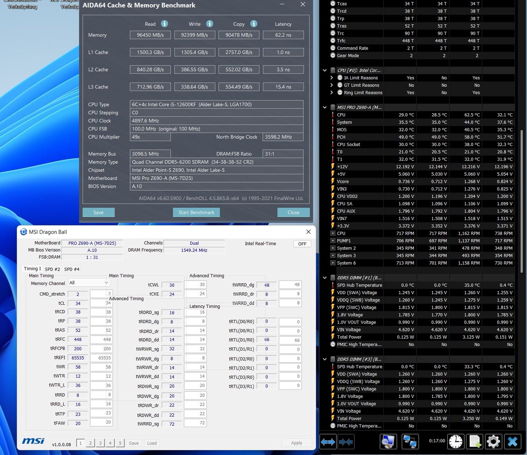The width and height of the screenshot is (527, 455).
Task: Click the Memory Read value 96450 MB/s
Action: point(150,35)
